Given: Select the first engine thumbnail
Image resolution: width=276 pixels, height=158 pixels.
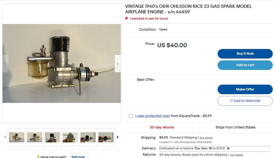Looking at the screenshot, I should coord(17,137).
